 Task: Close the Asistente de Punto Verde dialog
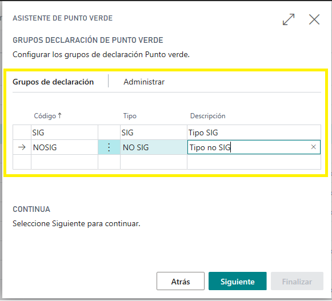[x=314, y=19]
